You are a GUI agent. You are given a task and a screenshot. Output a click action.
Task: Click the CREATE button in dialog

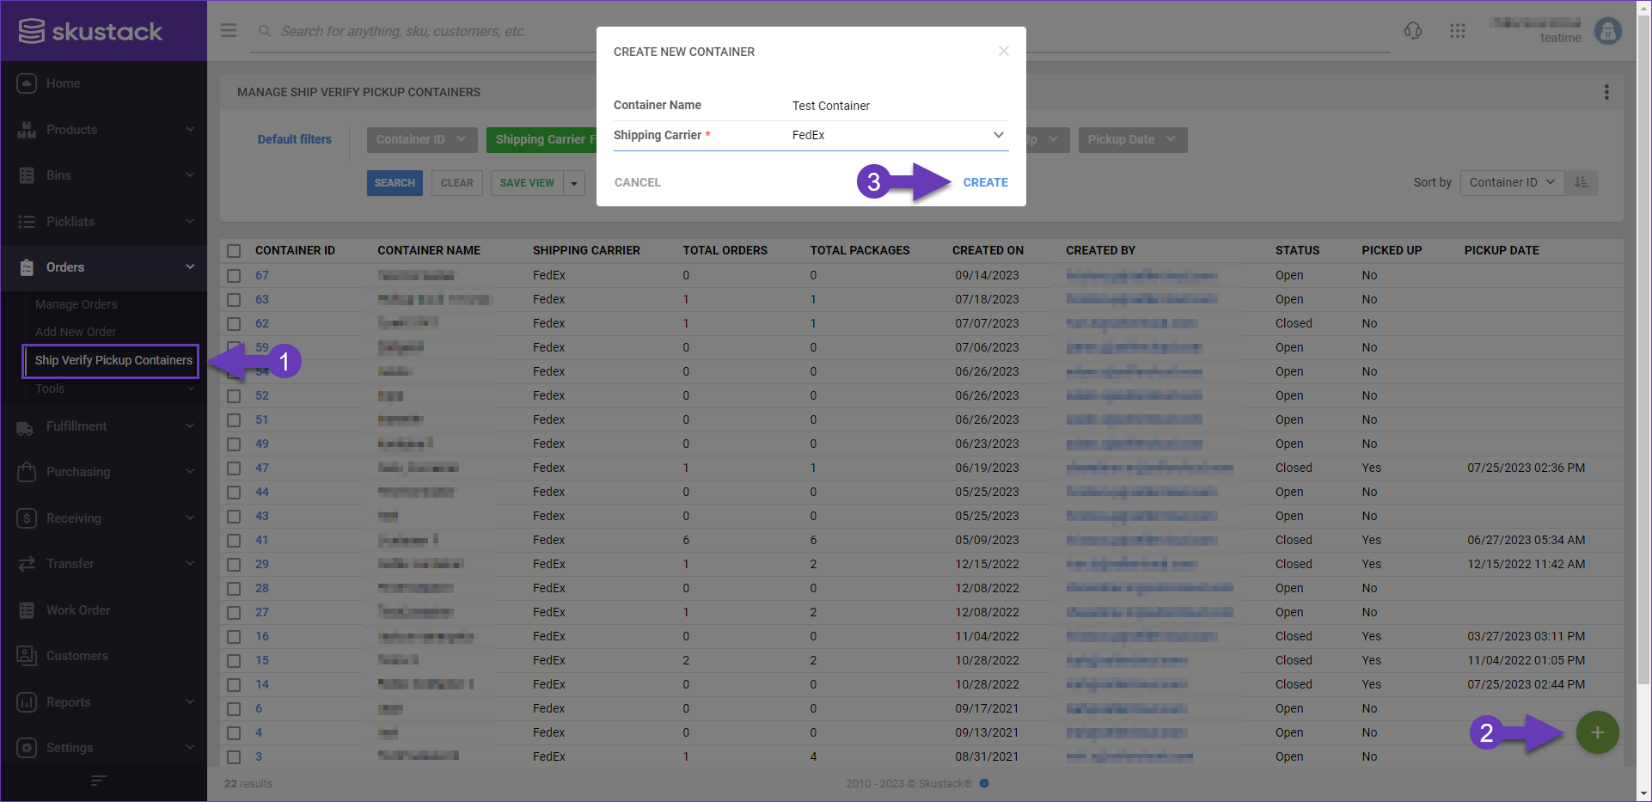[x=985, y=182]
